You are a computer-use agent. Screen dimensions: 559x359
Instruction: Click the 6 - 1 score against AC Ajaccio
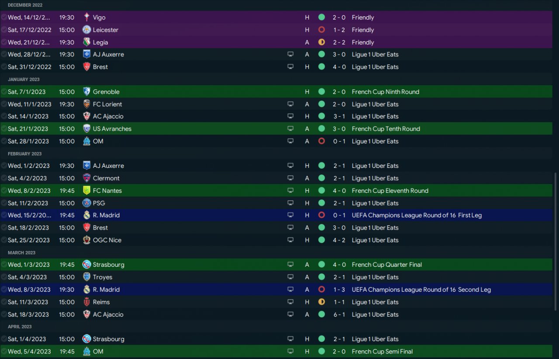(x=339, y=314)
